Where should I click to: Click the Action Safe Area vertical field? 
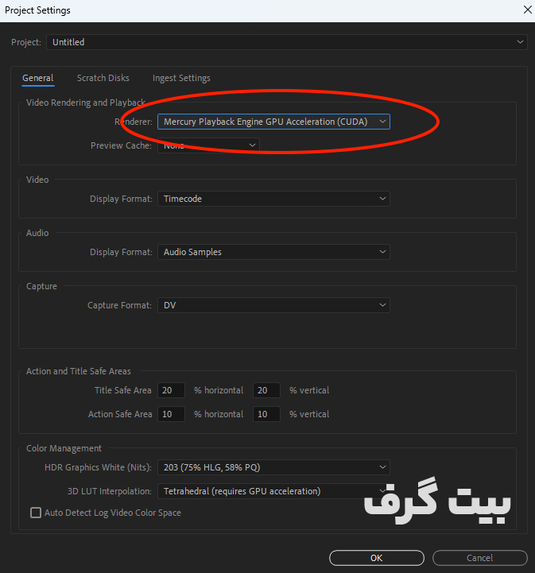[x=266, y=414]
